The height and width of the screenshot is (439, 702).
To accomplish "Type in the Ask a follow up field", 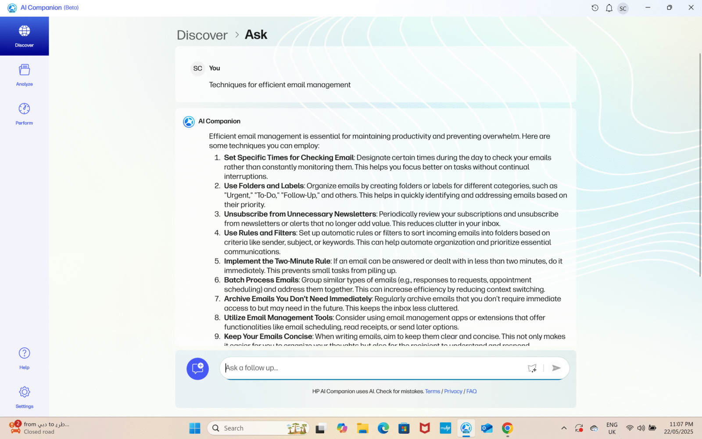I will (x=373, y=368).
